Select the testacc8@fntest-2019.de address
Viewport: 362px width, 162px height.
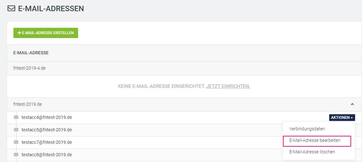tap(47, 155)
